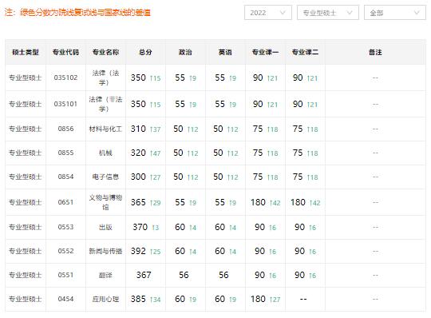Click the 英语 column header
Viewport: 431px width, 318px height.
tap(225, 52)
